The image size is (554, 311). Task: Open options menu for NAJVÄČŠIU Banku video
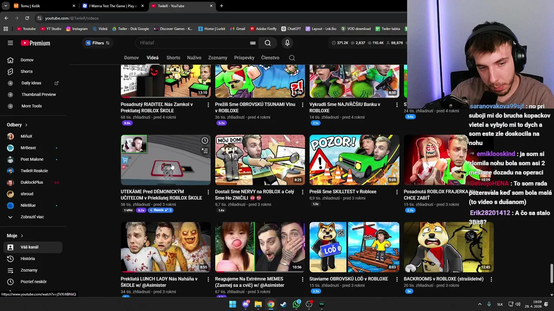[x=397, y=105]
